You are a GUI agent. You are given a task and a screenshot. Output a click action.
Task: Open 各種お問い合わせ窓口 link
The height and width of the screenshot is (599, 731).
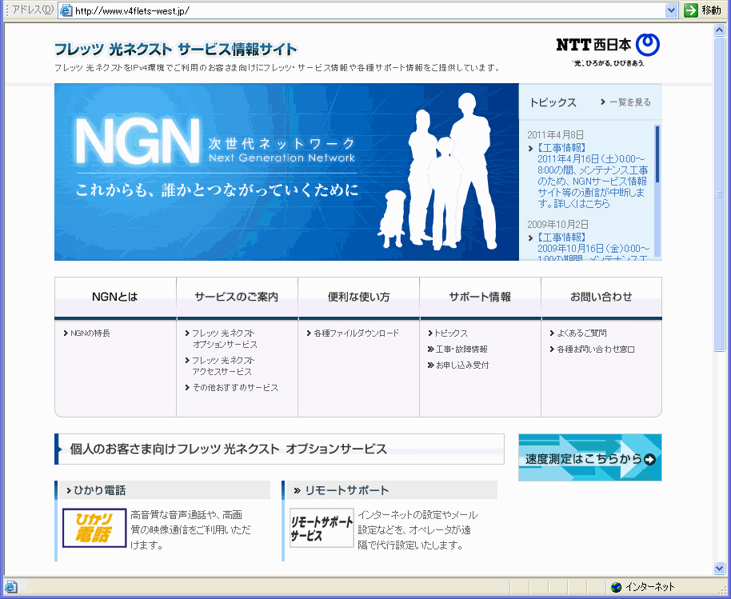point(595,349)
